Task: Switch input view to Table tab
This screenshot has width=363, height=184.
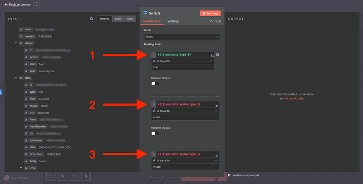Action: click(x=118, y=19)
